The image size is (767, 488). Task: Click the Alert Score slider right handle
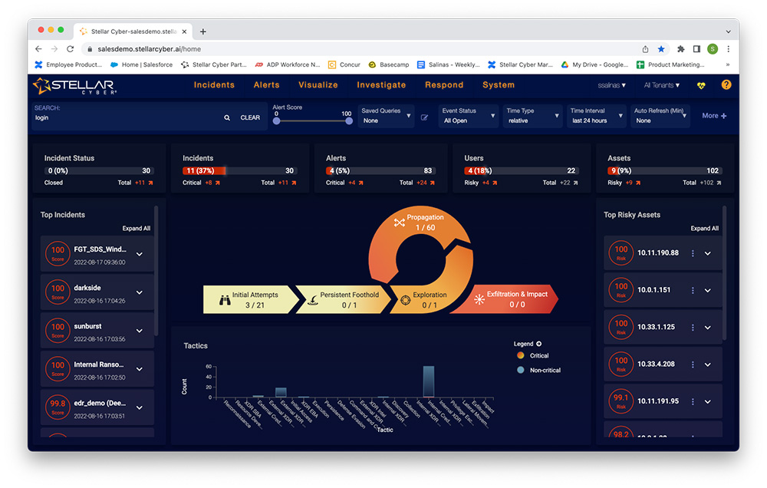pos(349,120)
